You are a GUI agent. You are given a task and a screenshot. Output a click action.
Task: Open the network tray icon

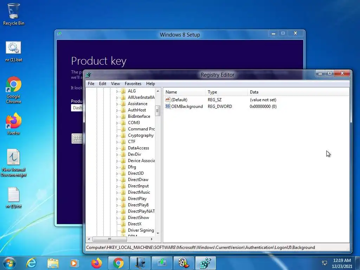pos(324,263)
